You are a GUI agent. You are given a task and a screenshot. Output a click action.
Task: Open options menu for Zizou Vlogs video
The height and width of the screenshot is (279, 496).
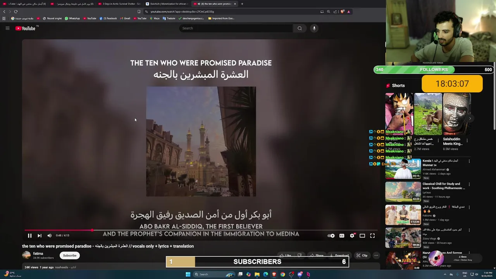tap(469, 230)
